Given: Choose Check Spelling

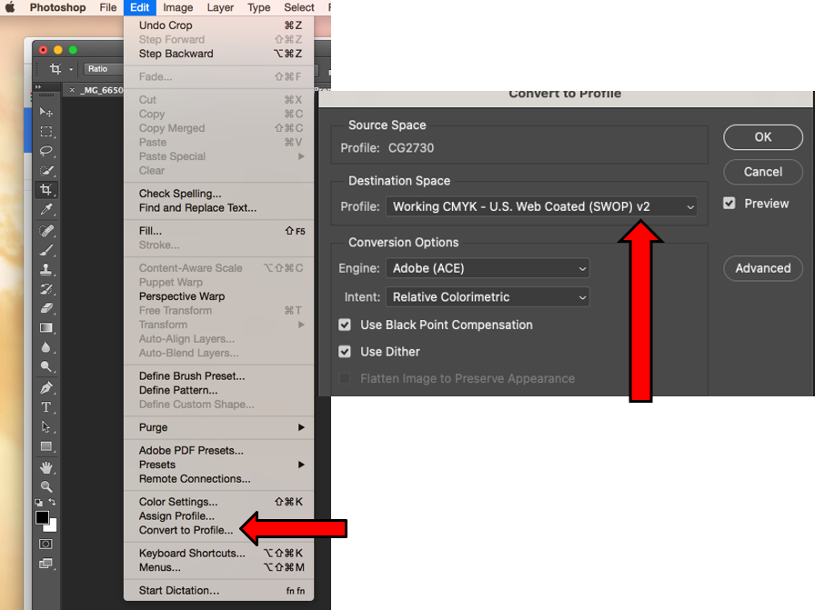Looking at the screenshot, I should click(219, 194).
